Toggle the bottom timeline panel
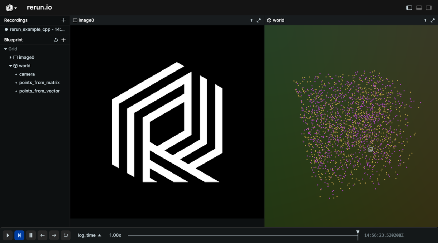Screen dimensions: 438x243 tap(419, 8)
